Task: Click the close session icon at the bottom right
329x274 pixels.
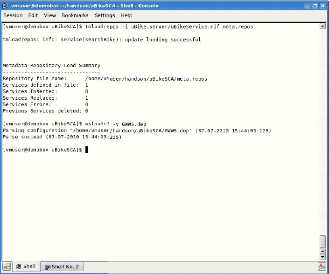Action: click(322, 267)
